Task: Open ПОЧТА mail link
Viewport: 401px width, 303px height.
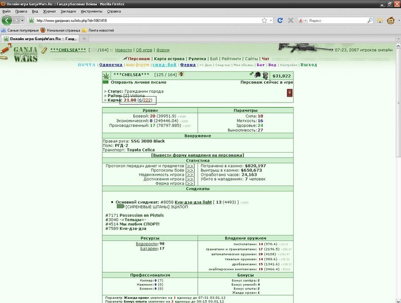Action: click(87, 65)
